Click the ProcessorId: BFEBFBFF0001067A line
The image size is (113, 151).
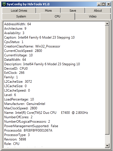(x=28, y=130)
